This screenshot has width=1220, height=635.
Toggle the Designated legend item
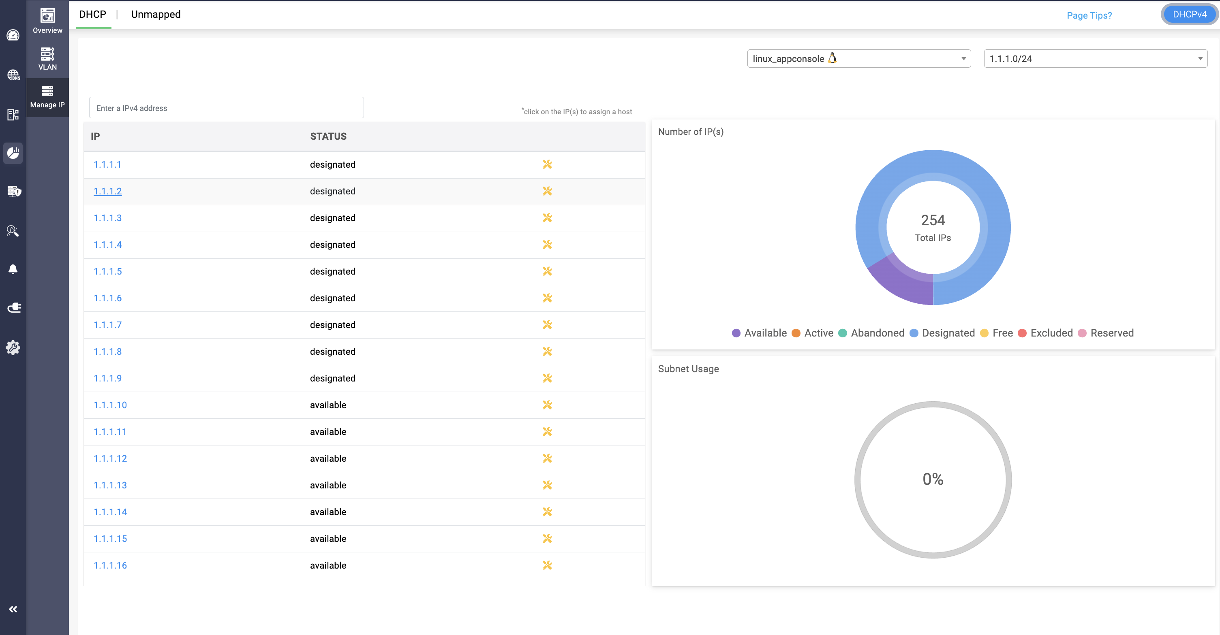942,333
